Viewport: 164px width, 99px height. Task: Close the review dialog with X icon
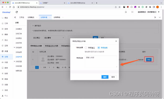click(116, 41)
